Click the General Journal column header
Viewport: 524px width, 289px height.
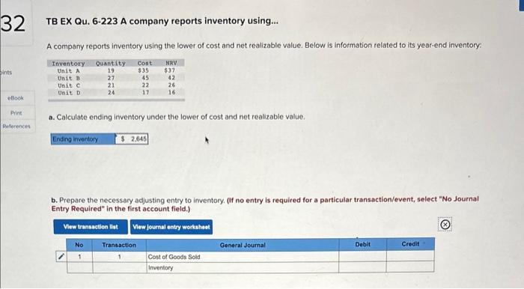[243, 245]
